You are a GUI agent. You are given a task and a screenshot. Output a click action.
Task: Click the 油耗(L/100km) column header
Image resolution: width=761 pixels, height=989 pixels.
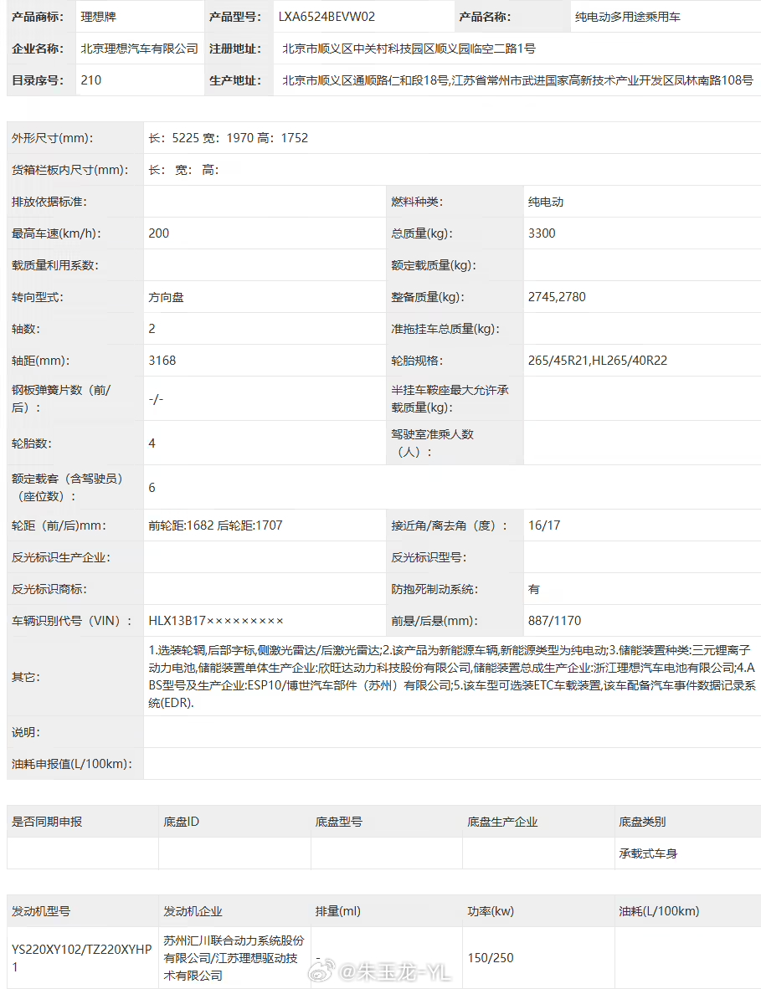(x=660, y=911)
